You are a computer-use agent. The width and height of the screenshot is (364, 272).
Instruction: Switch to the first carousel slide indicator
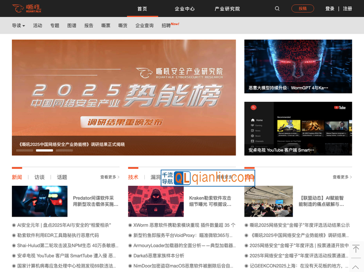coord(25,150)
